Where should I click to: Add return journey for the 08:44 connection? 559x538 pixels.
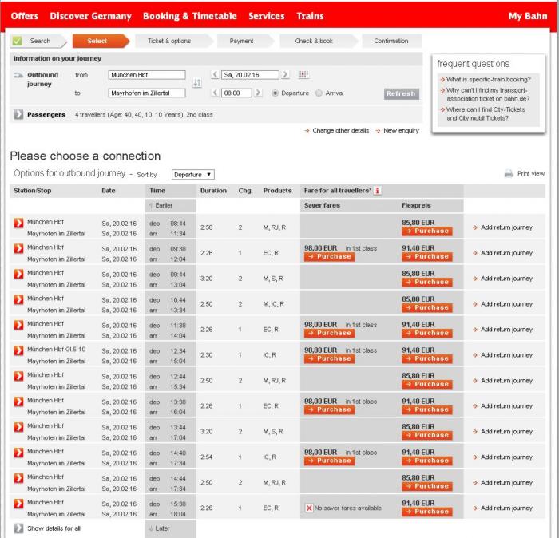[506, 227]
